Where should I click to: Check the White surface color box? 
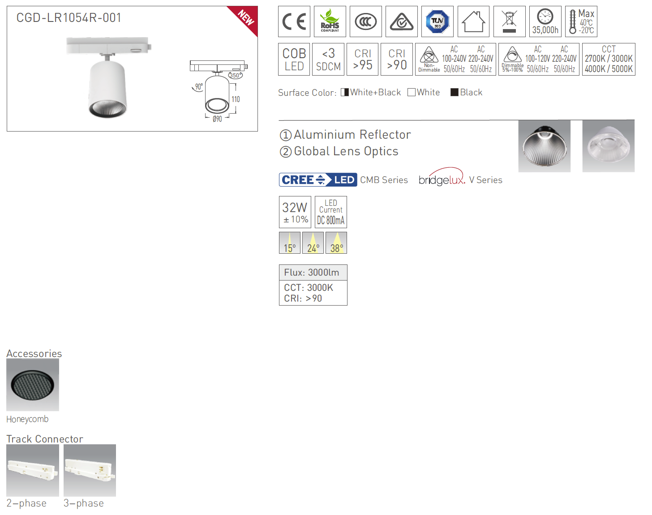pos(412,92)
